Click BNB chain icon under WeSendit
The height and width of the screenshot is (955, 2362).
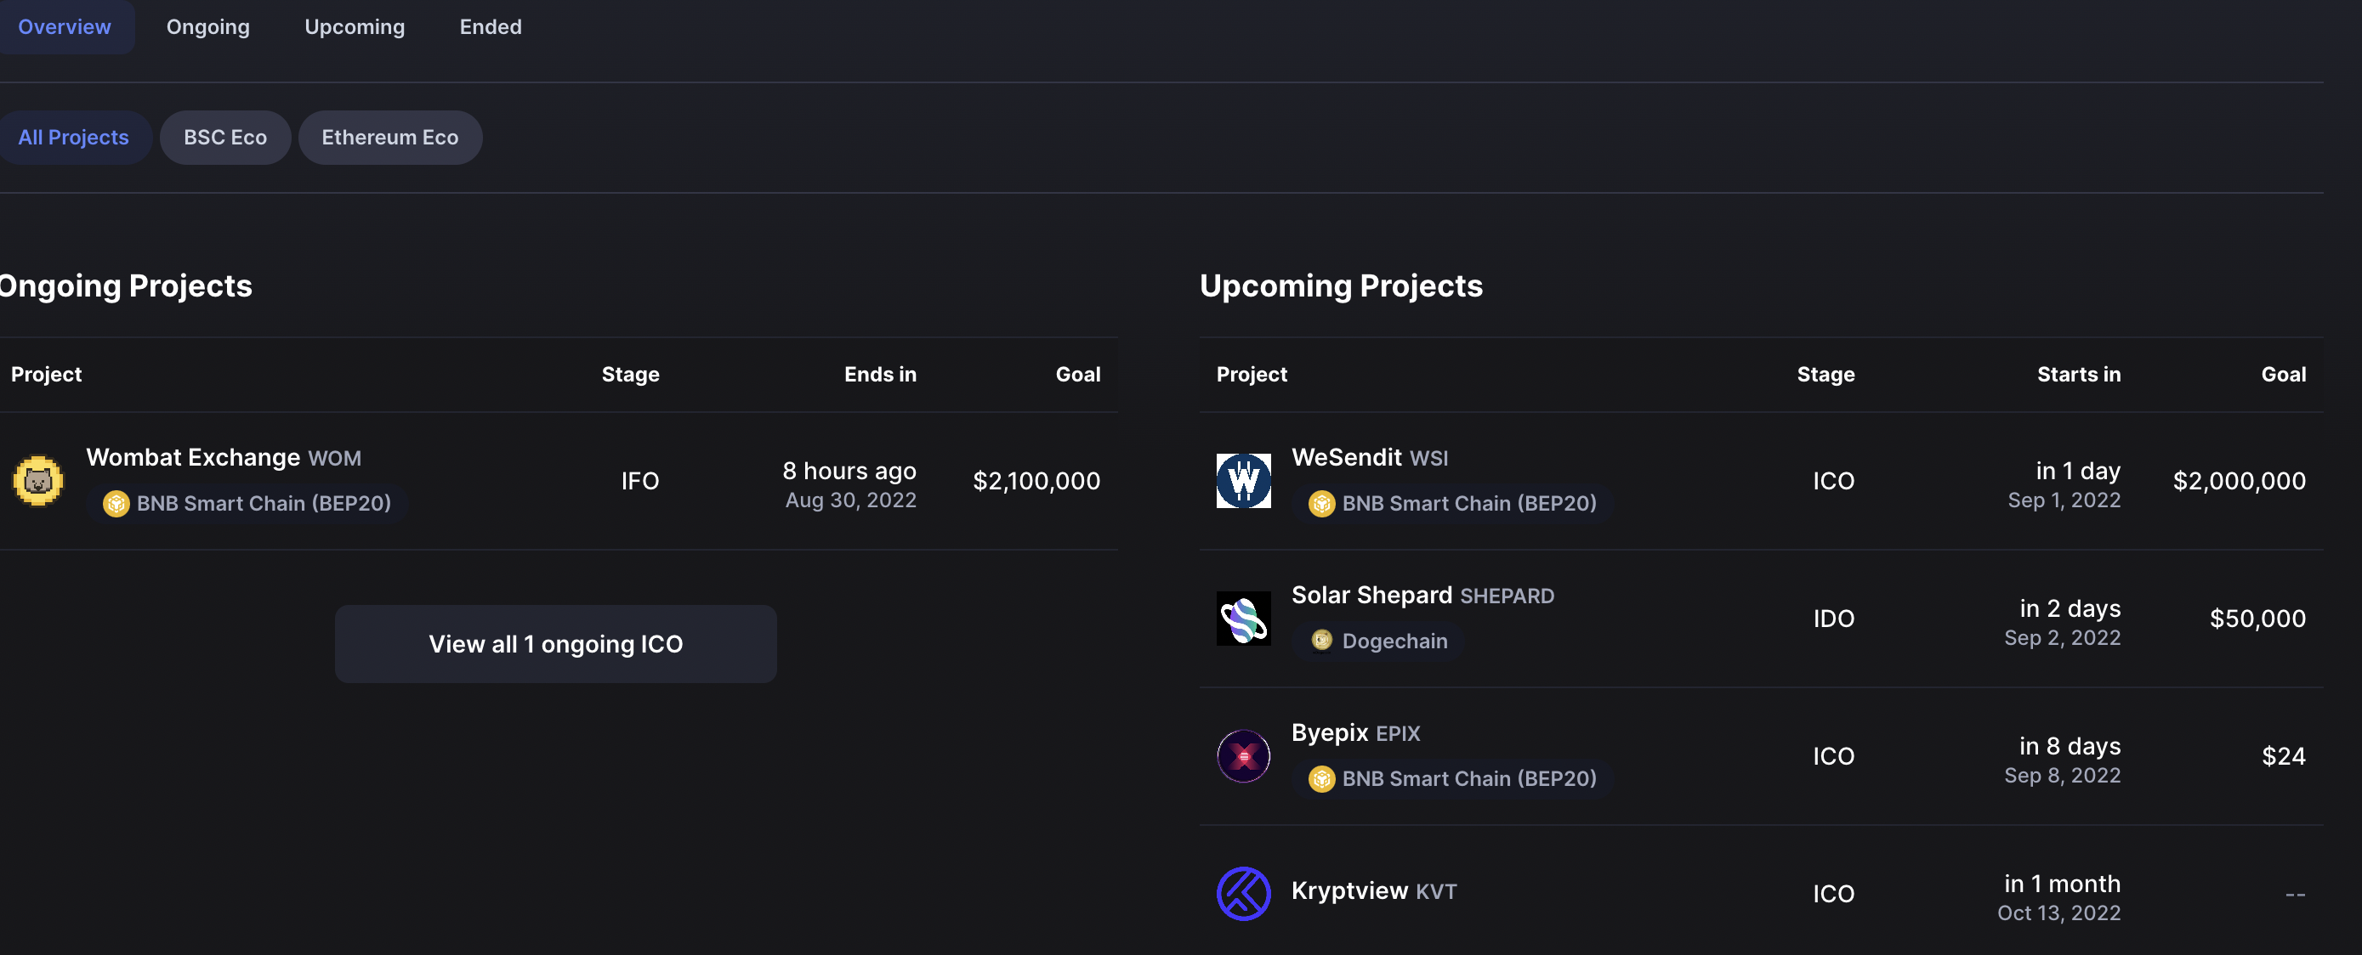point(1321,503)
